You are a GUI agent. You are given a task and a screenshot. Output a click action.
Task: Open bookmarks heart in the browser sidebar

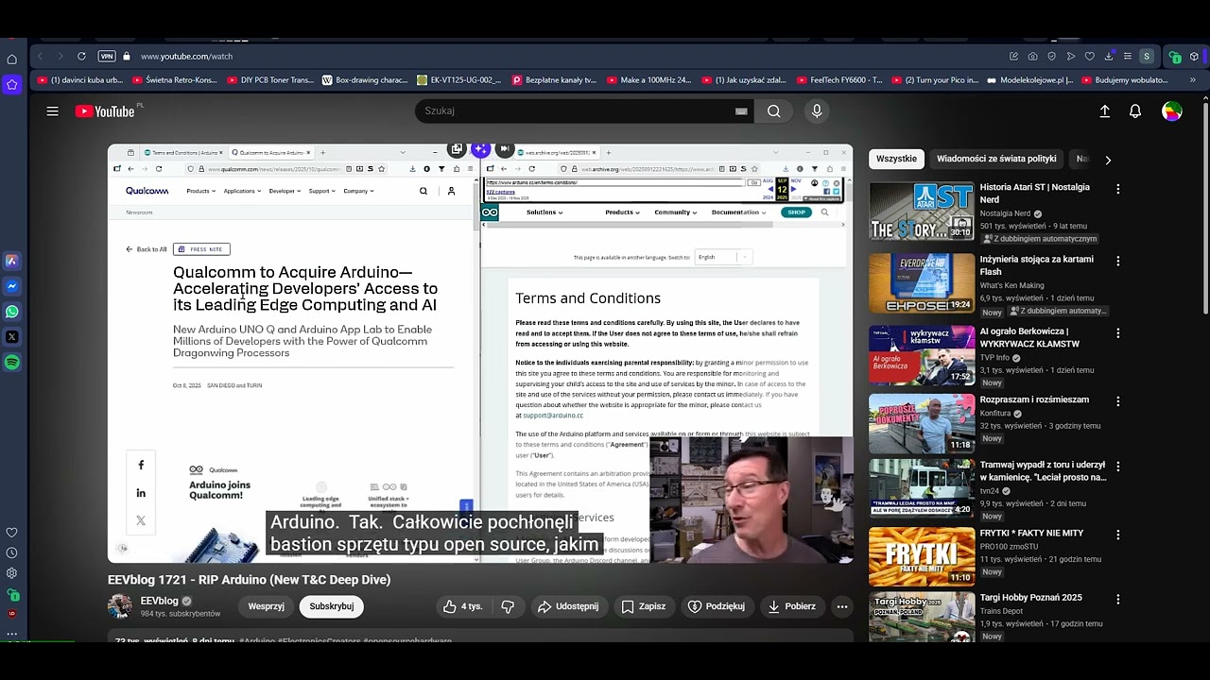point(12,533)
